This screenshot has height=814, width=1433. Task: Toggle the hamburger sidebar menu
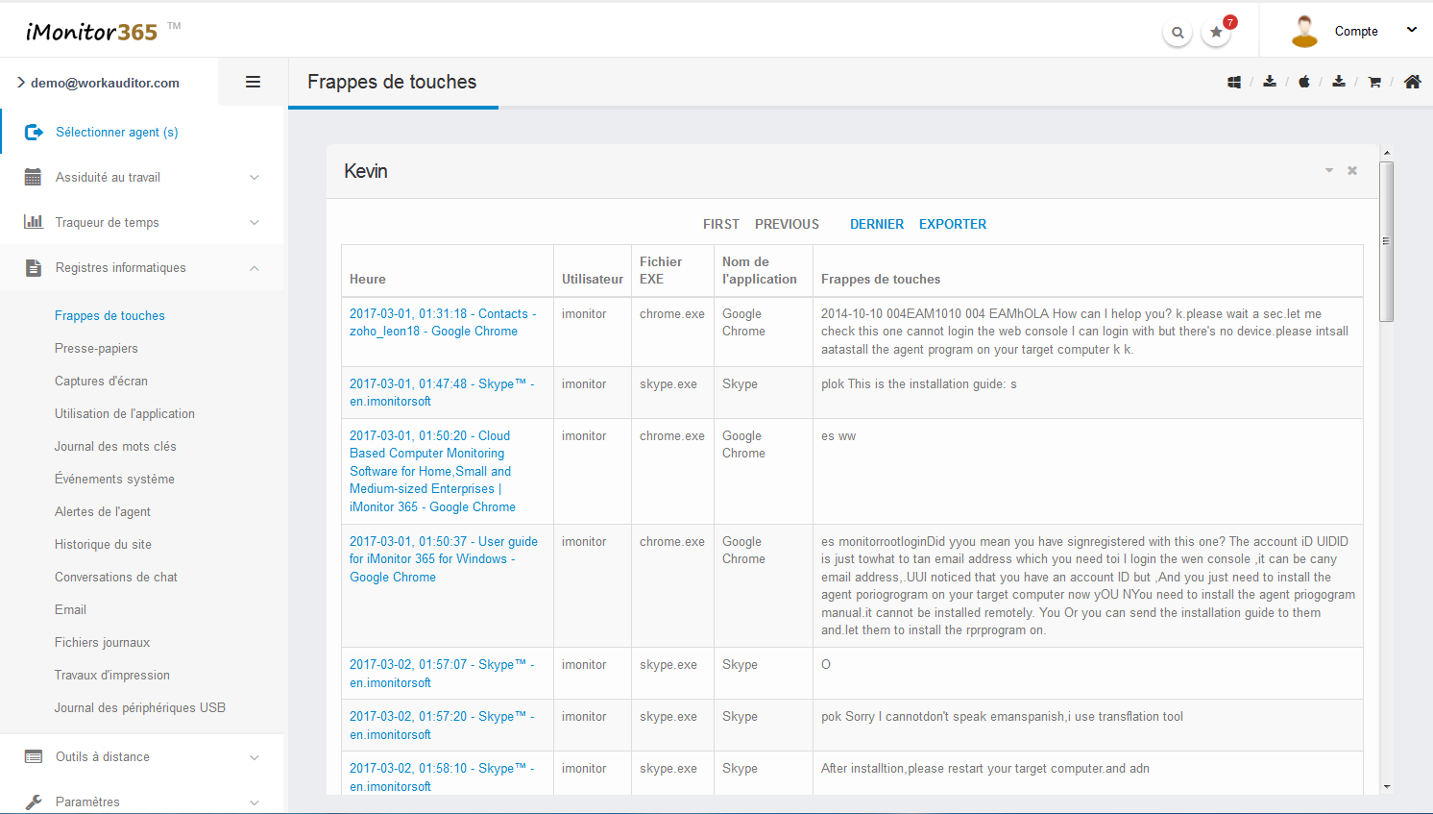(253, 83)
